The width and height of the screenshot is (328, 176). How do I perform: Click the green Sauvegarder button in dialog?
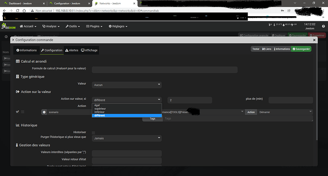pyautogui.click(x=301, y=49)
